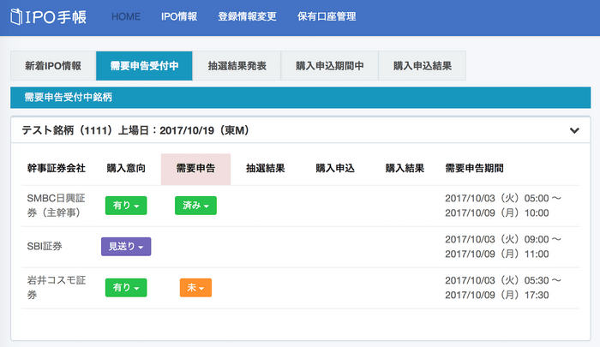Image resolution: width=600 pixels, height=347 pixels.
Task: Switch to the 抽選結果発表 tab
Action: point(237,66)
